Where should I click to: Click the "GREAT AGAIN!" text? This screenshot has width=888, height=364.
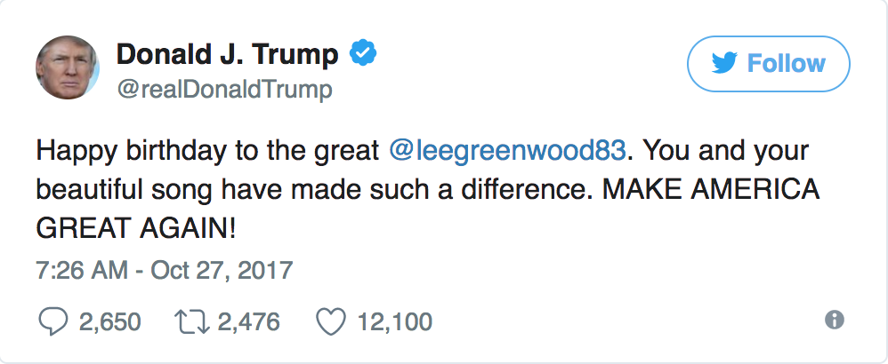[x=136, y=229]
